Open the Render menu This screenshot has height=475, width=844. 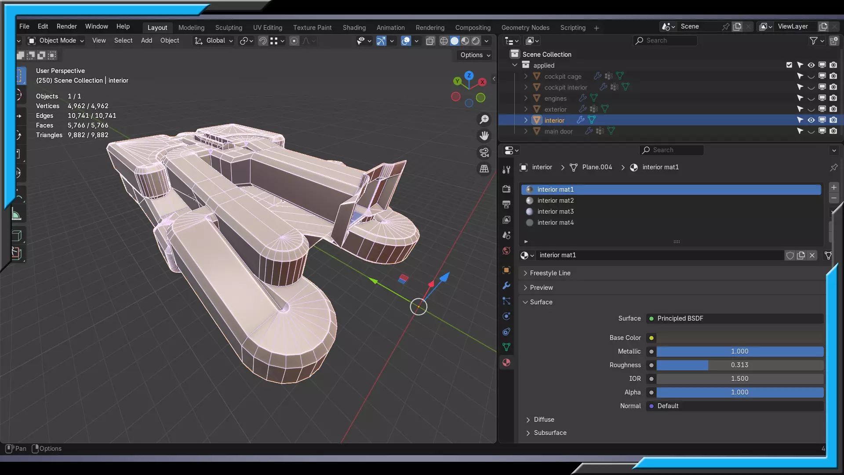[66, 26]
